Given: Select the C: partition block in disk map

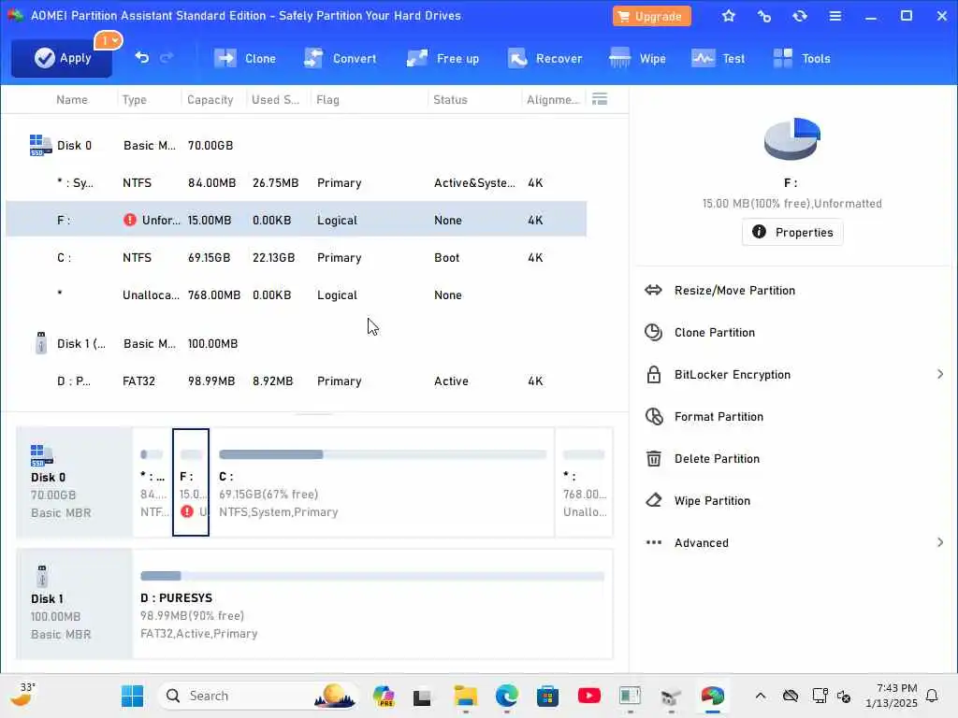Looking at the screenshot, I should [383, 482].
